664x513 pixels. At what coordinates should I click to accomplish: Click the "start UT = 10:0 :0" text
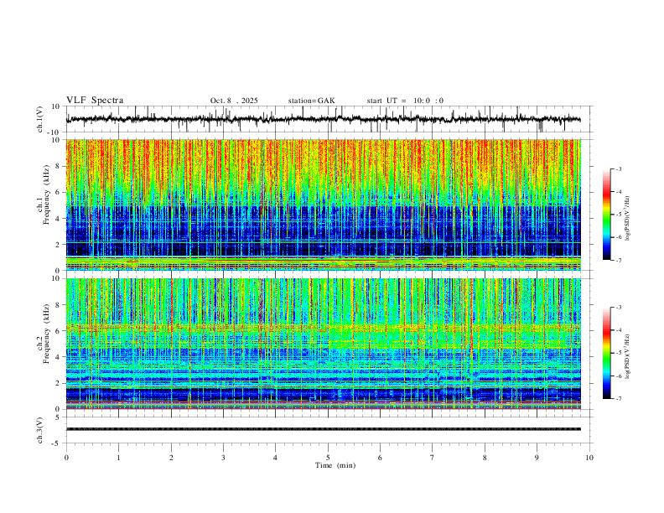[x=405, y=101]
